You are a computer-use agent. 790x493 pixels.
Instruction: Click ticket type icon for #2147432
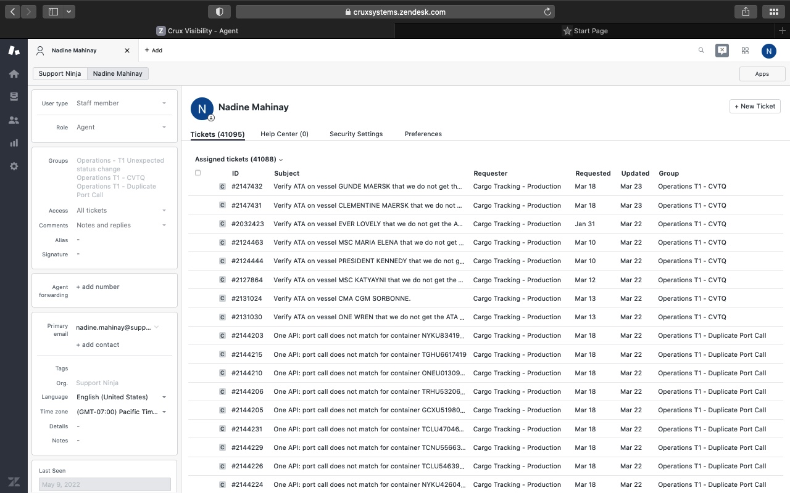click(222, 187)
